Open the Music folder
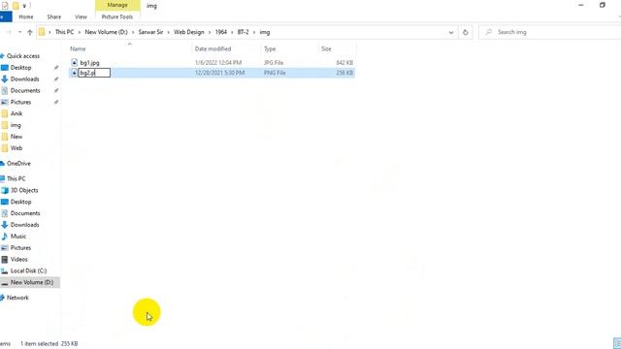The height and width of the screenshot is (349, 621). click(18, 237)
